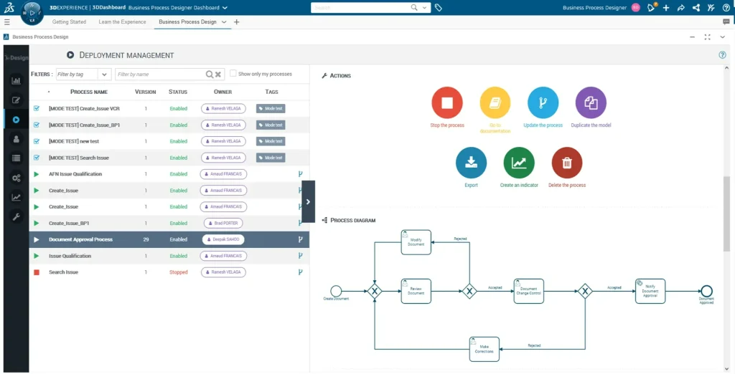Open the help question mark icon
Image resolution: width=735 pixels, height=374 pixels.
click(722, 55)
